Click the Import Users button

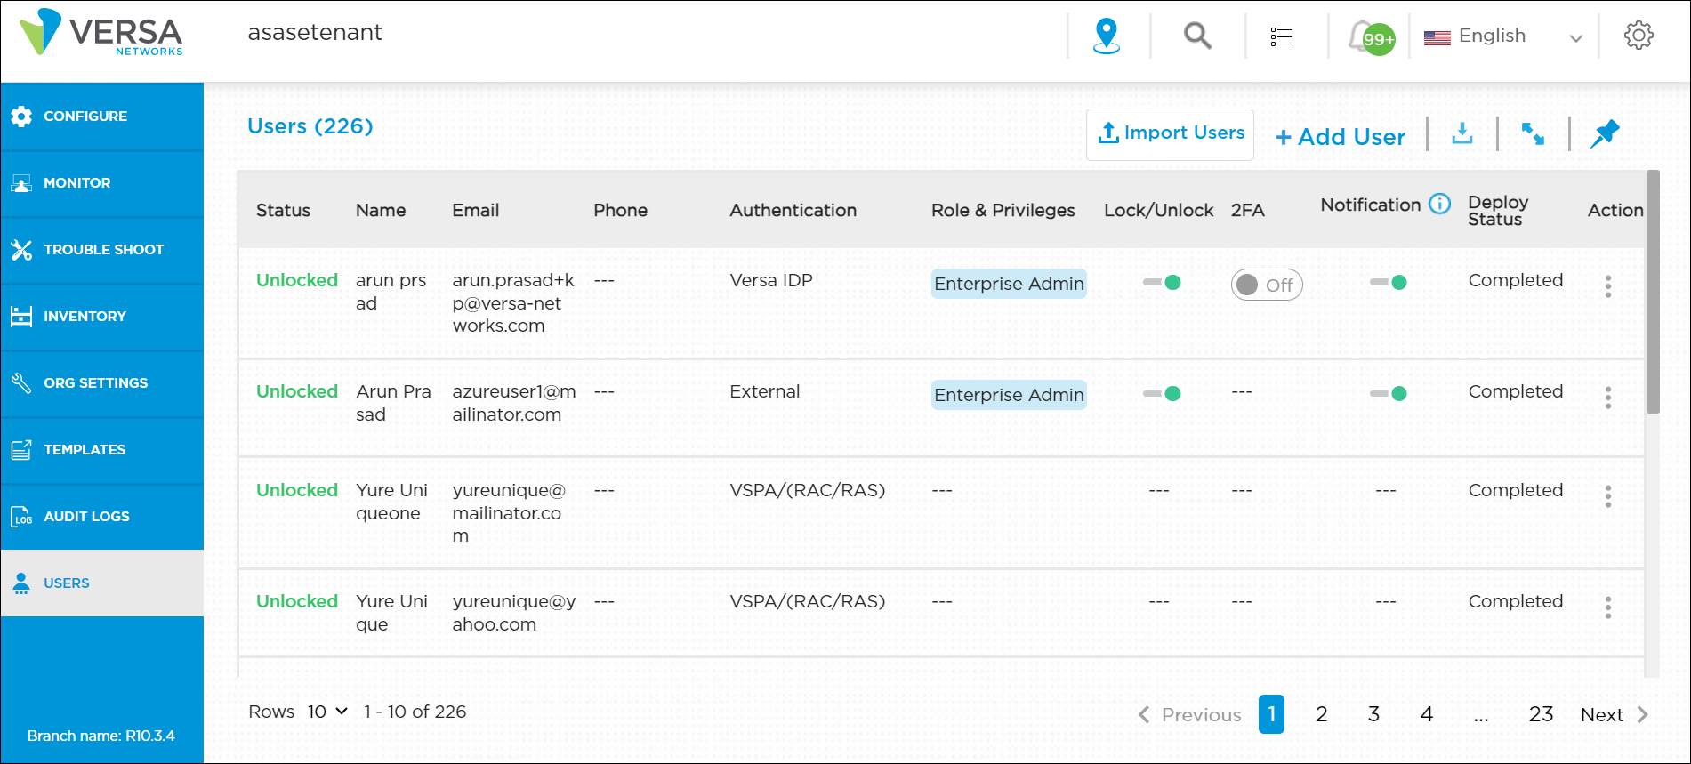point(1170,134)
